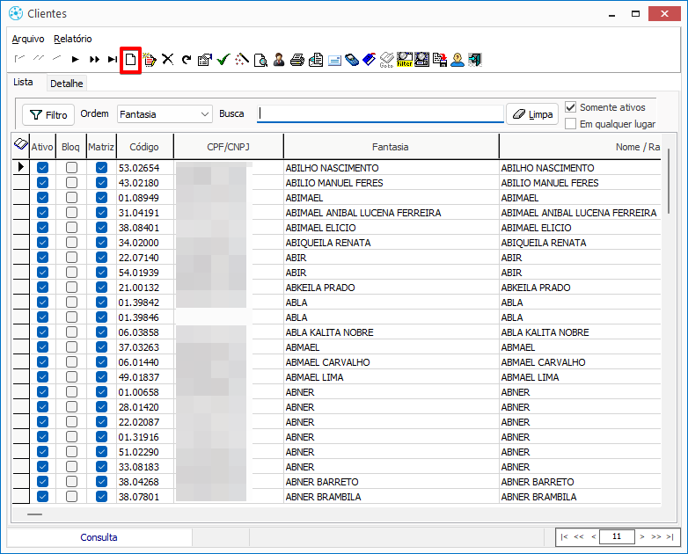Click the Filtro button
This screenshot has height=554, width=688.
tap(48, 115)
